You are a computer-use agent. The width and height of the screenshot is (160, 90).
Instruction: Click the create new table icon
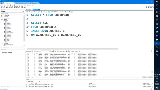click(12, 7)
